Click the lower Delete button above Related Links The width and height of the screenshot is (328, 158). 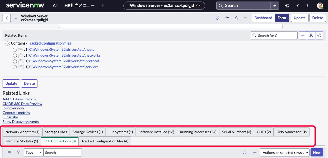(x=29, y=83)
